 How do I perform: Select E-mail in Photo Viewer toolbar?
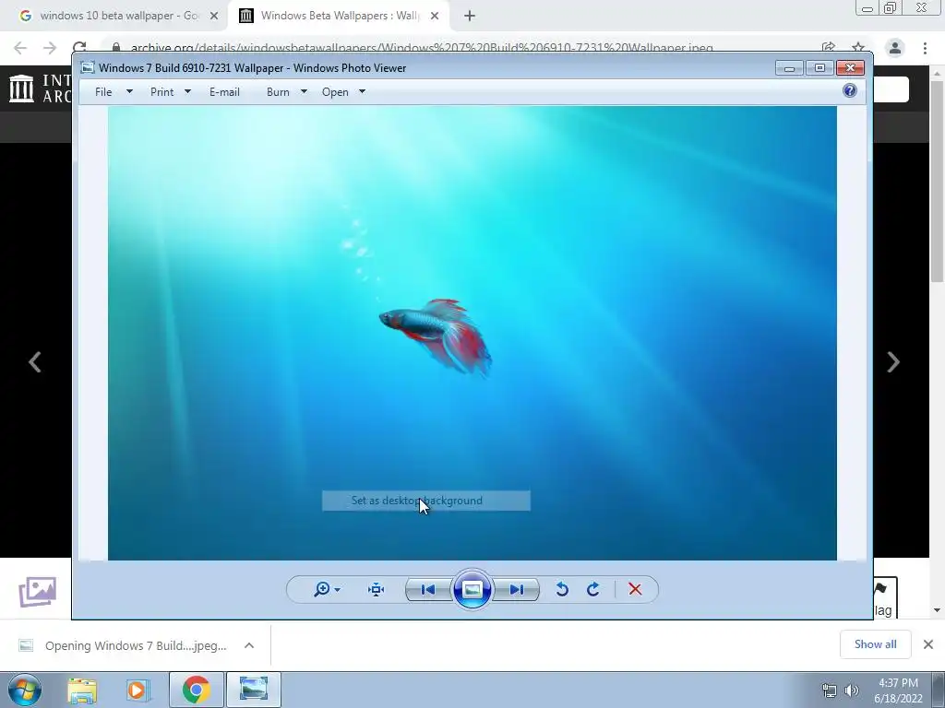click(225, 92)
